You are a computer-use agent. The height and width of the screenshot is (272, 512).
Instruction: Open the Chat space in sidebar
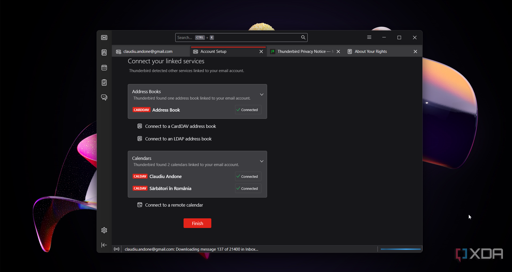click(104, 97)
